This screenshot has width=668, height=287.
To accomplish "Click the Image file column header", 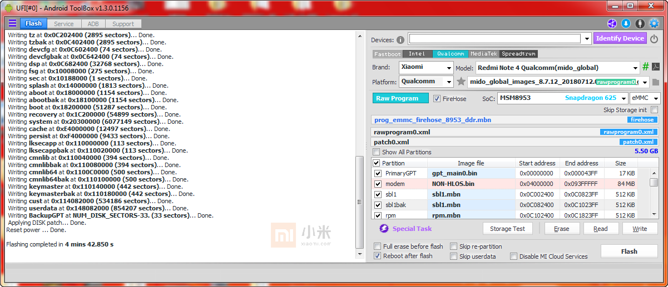I will 471,163.
